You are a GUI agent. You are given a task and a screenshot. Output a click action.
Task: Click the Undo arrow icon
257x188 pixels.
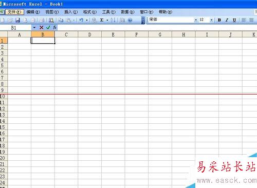coord(81,20)
